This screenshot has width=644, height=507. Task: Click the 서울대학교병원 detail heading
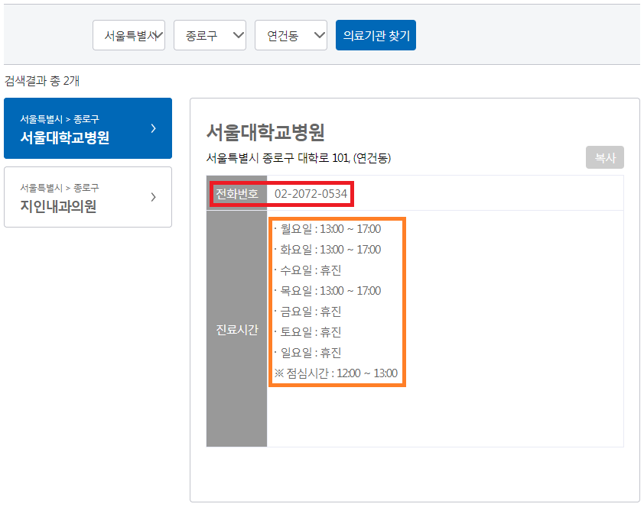point(265,132)
